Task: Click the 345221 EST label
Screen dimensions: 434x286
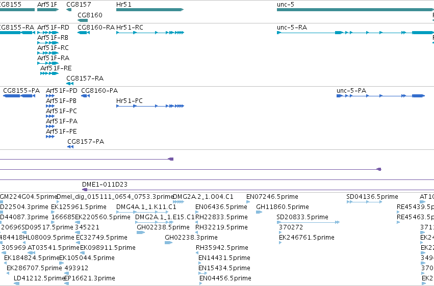Action: (x=87, y=227)
